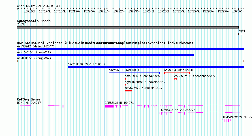Image resolution: width=252 pixels, height=136 pixels.
Task: Click the dgv11621n54 (Cooper2011) red marker
Action: click(x=125, y=85)
